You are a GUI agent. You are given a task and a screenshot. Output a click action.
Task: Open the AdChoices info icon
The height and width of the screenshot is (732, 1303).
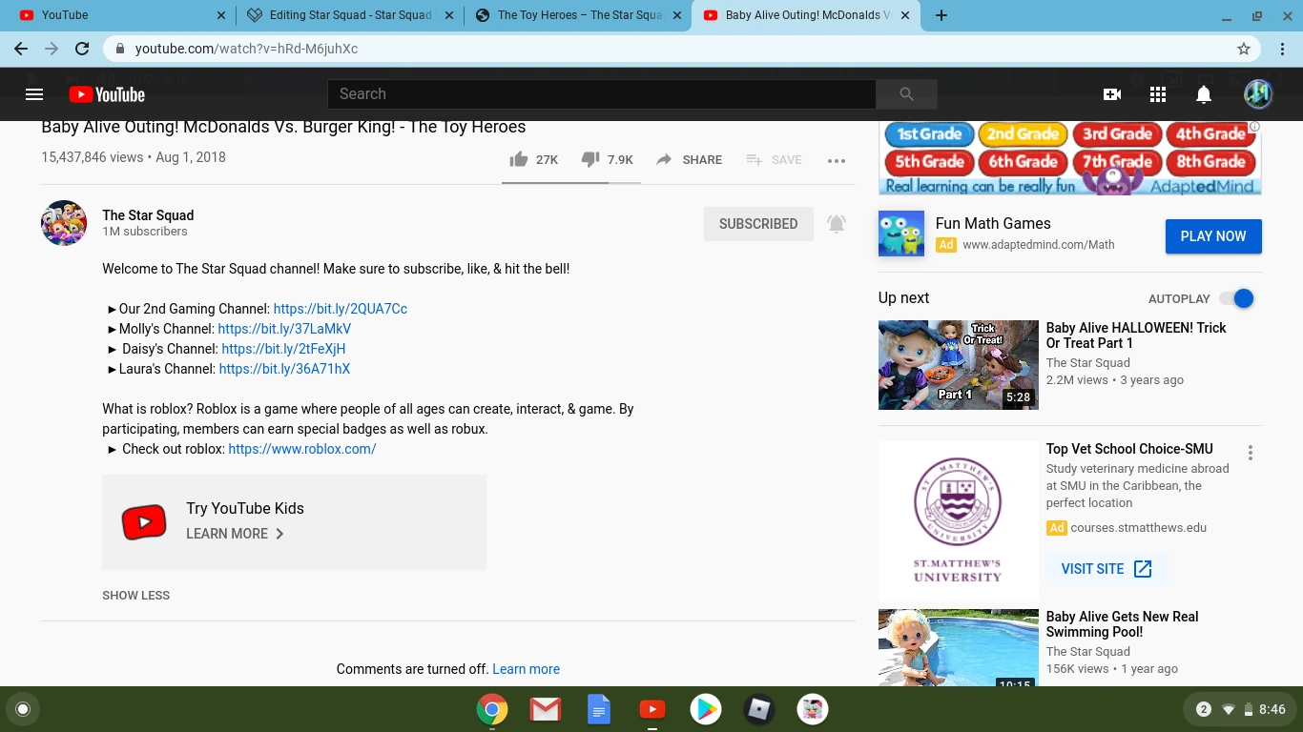(1255, 127)
